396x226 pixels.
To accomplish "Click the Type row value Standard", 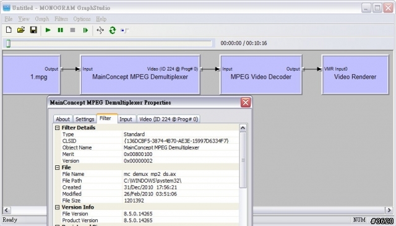I will pos(134,134).
